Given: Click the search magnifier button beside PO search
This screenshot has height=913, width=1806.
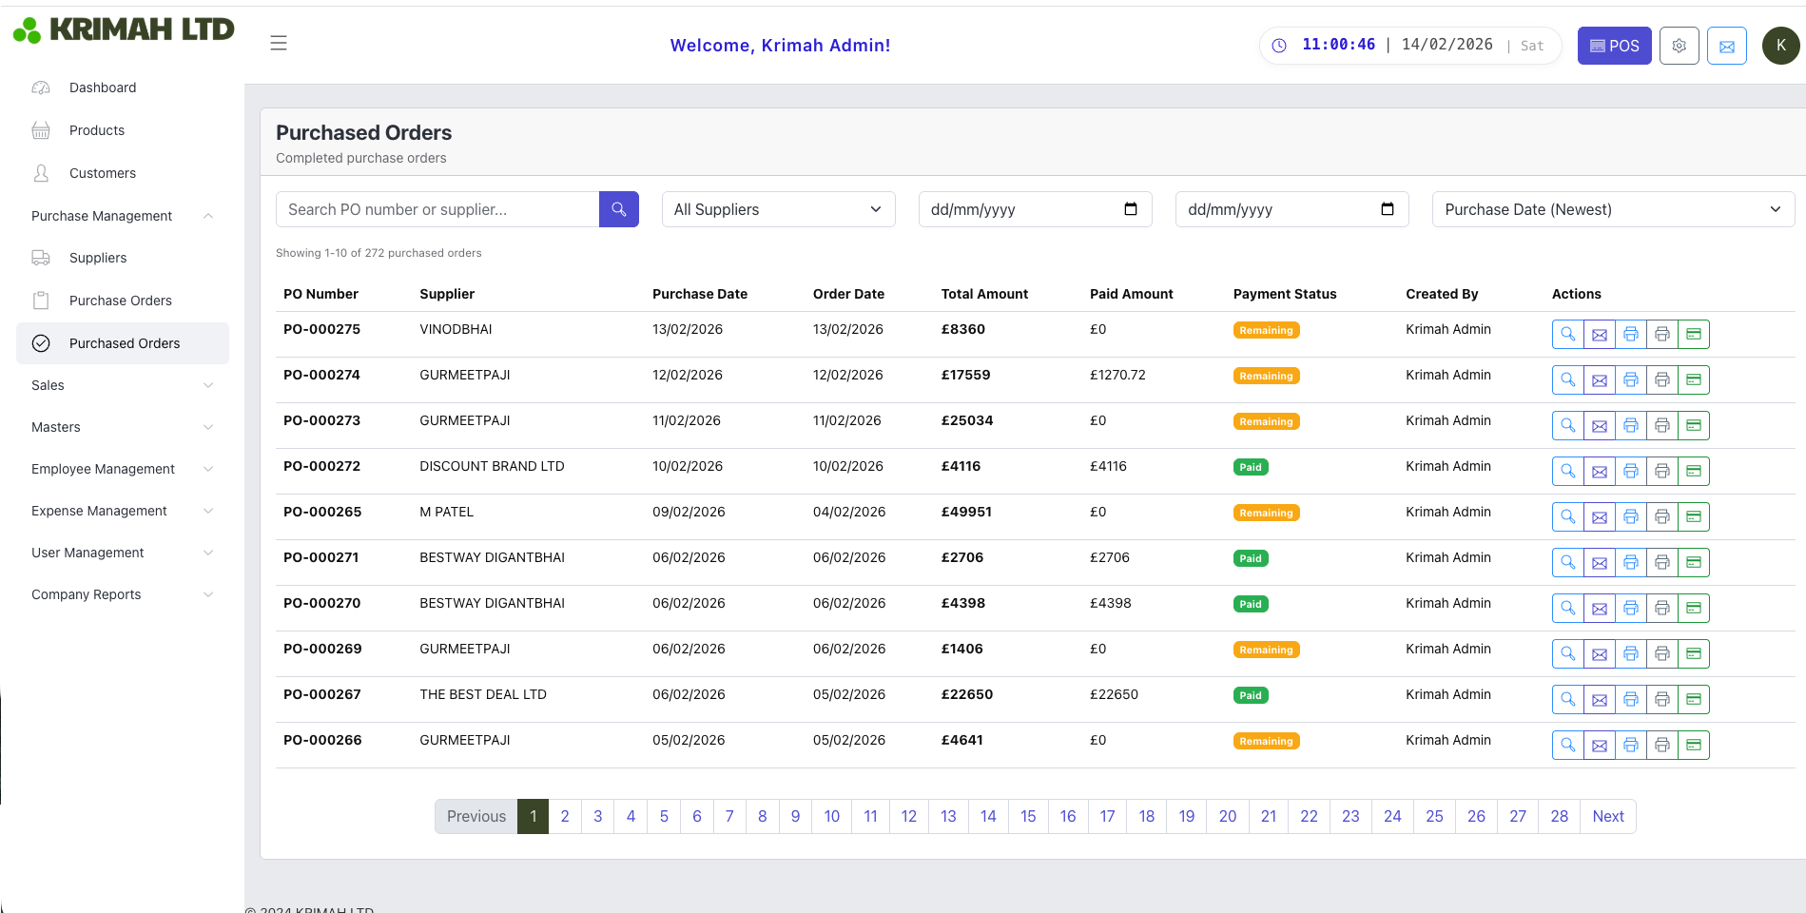Looking at the screenshot, I should pyautogui.click(x=618, y=209).
